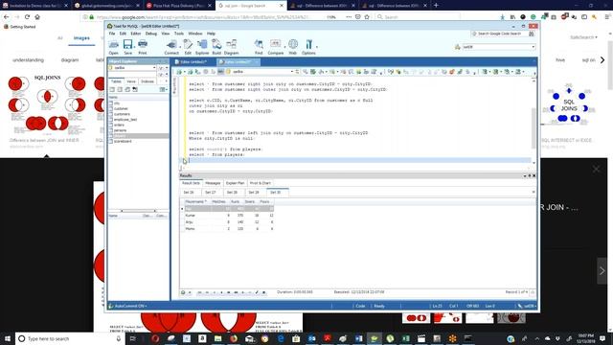Open the Debug menu

point(151,34)
